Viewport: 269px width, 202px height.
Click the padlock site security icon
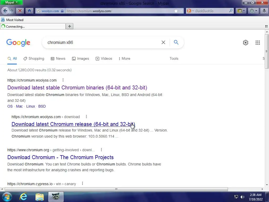point(62,11)
